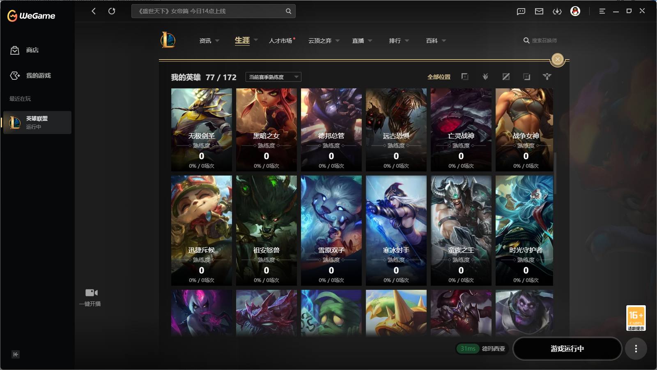Click the 我的游戏 label in the sidebar
Image resolution: width=657 pixels, height=370 pixels.
[x=39, y=76]
